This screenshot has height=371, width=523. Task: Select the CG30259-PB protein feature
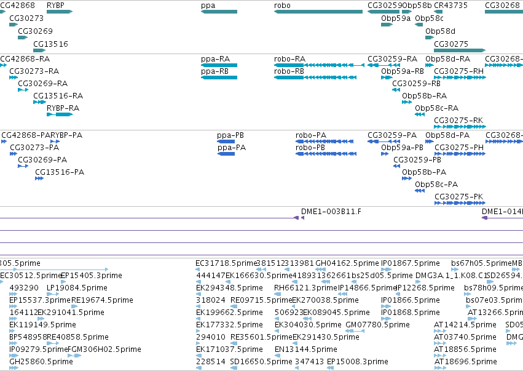tap(396, 166)
